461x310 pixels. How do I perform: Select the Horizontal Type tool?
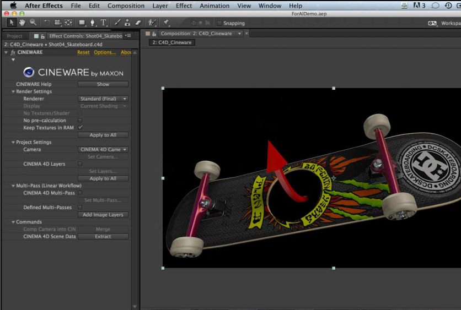[x=103, y=23]
